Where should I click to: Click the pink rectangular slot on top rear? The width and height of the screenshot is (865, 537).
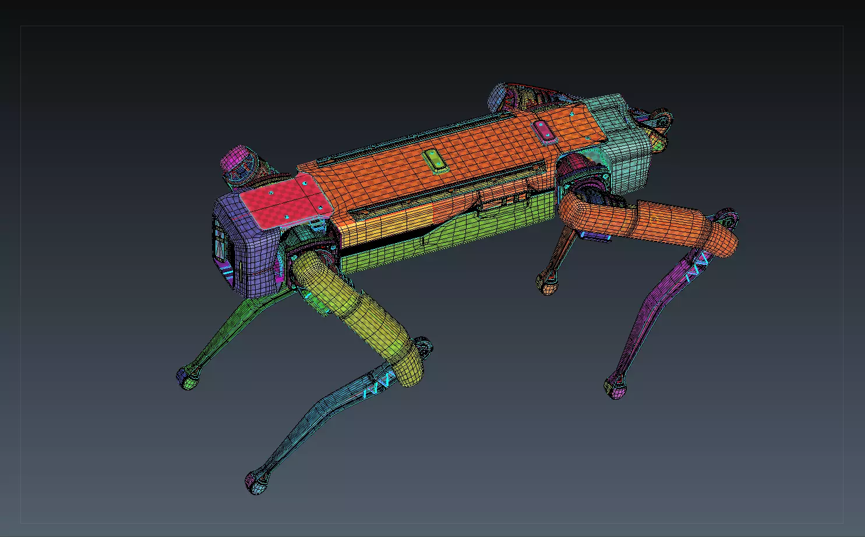545,131
